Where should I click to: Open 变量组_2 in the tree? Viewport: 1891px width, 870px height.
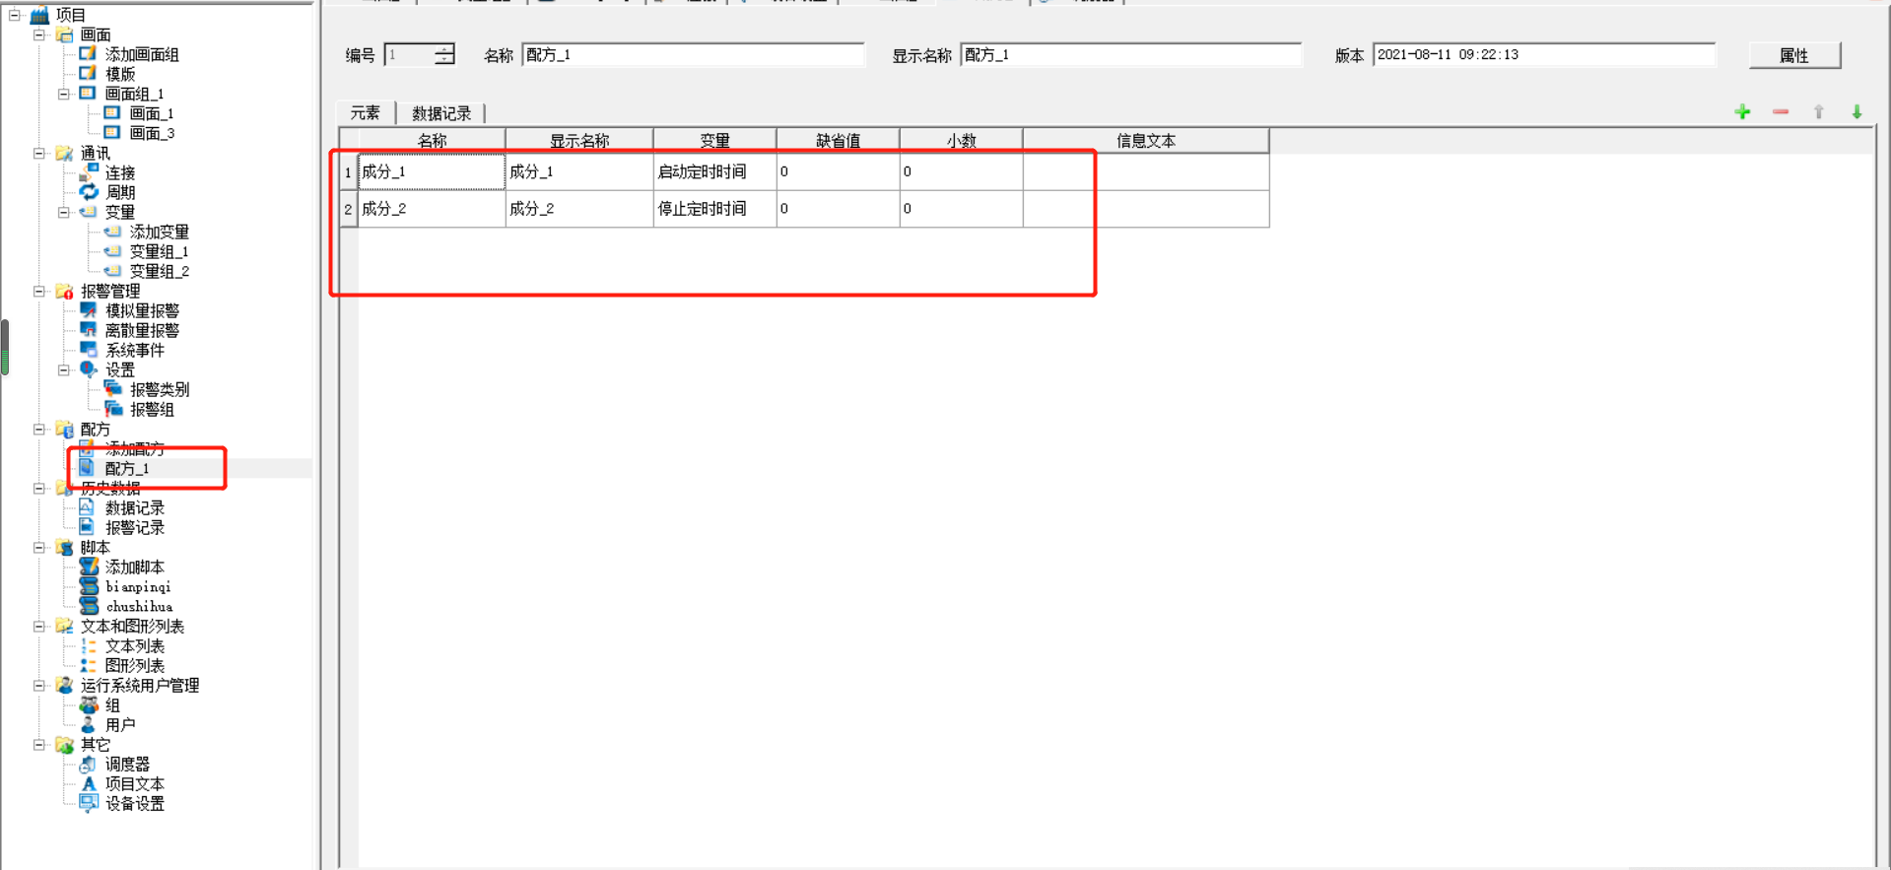pos(159,271)
